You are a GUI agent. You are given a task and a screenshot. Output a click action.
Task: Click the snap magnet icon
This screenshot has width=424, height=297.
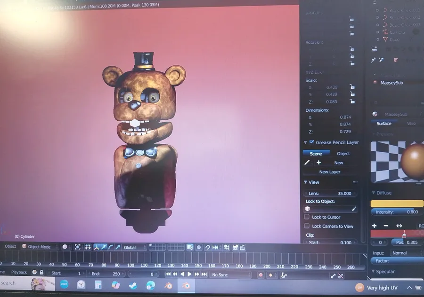pyautogui.click(x=208, y=247)
